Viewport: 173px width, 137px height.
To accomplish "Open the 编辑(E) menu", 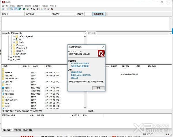I will pos(12,6).
